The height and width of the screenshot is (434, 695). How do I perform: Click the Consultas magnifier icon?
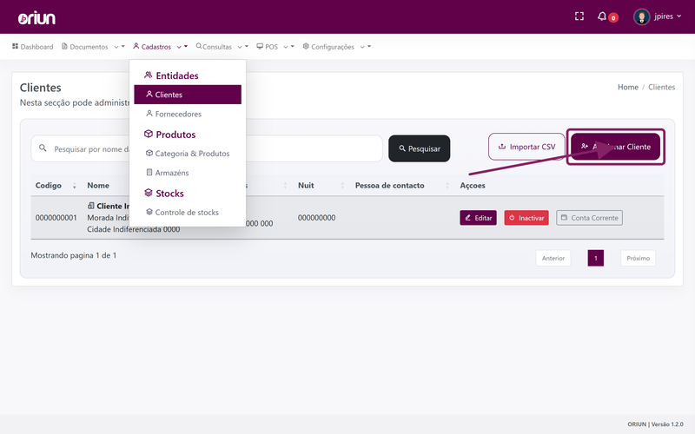[199, 46]
